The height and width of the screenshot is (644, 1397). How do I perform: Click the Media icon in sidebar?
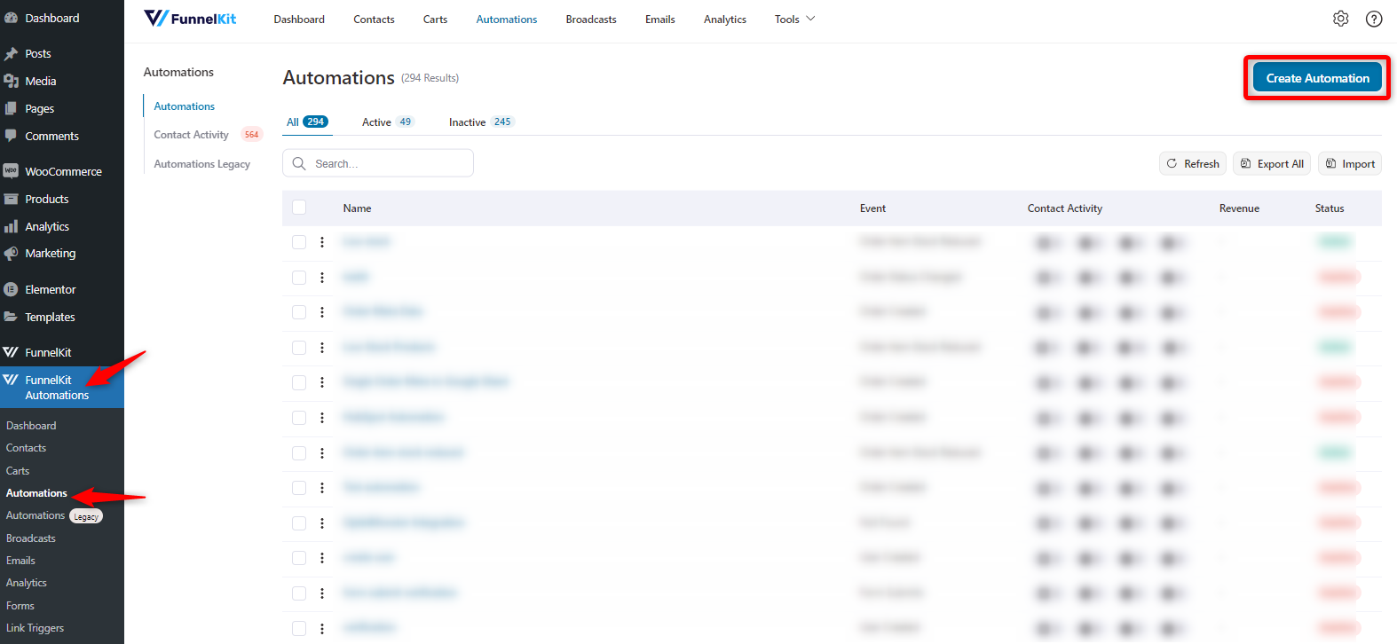tap(11, 81)
